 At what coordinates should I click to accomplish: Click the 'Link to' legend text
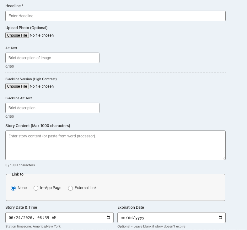click(x=18, y=174)
